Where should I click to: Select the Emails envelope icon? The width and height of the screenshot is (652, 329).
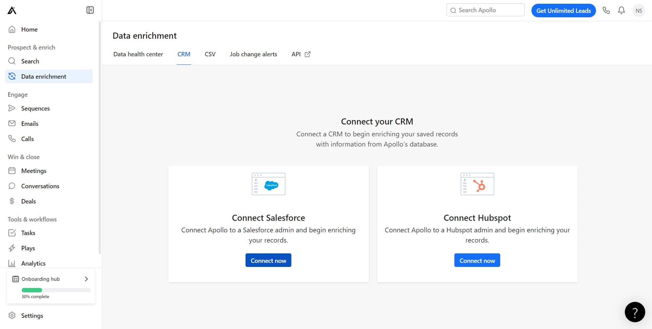pyautogui.click(x=12, y=123)
